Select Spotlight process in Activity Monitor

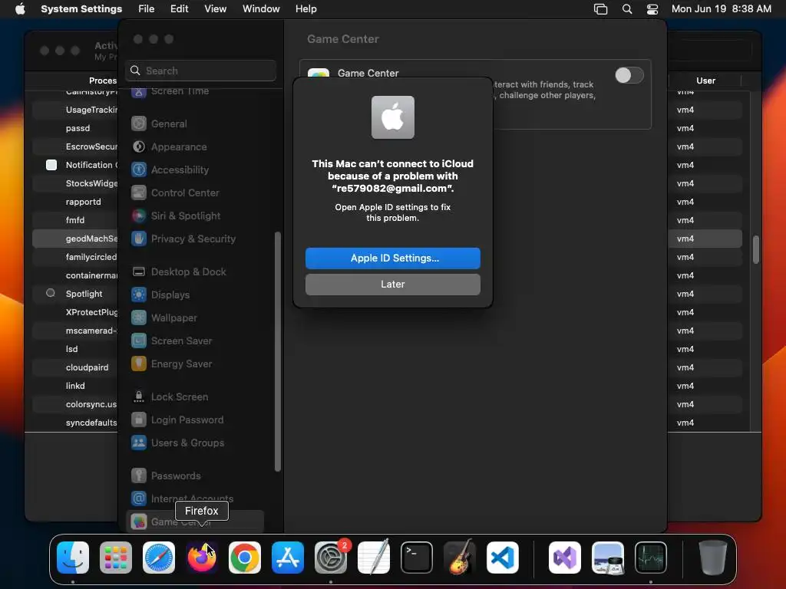(84, 294)
